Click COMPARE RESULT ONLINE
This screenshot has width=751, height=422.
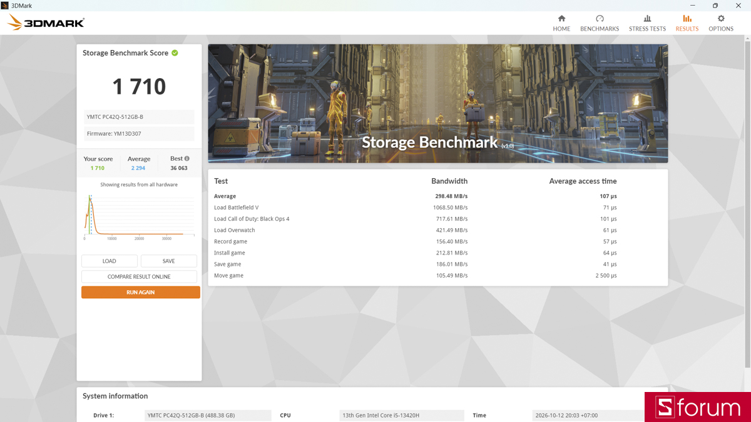pos(139,276)
